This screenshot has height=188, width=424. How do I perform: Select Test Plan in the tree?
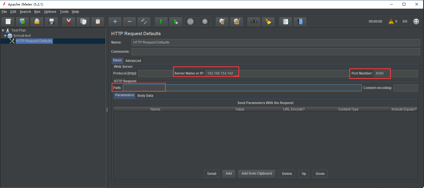pyautogui.click(x=19, y=30)
